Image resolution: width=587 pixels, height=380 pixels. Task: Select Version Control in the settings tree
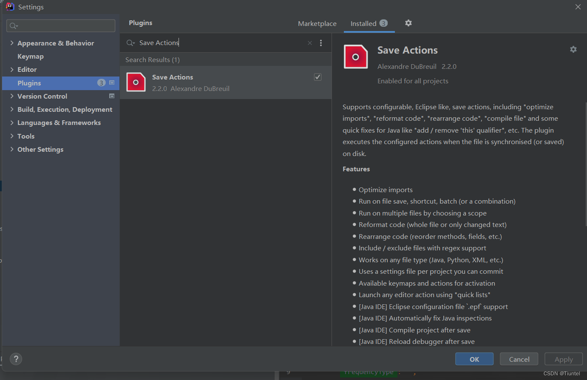point(42,96)
